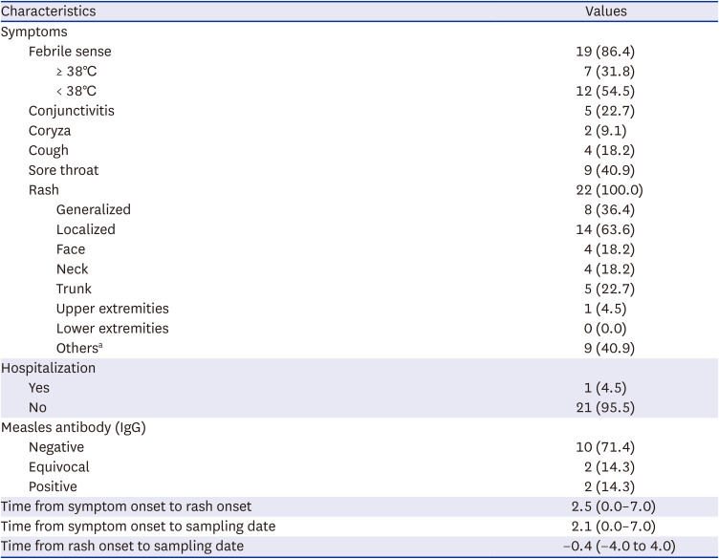719x559 pixels.
Task: Select the Symptoms section label
Action: (x=33, y=32)
